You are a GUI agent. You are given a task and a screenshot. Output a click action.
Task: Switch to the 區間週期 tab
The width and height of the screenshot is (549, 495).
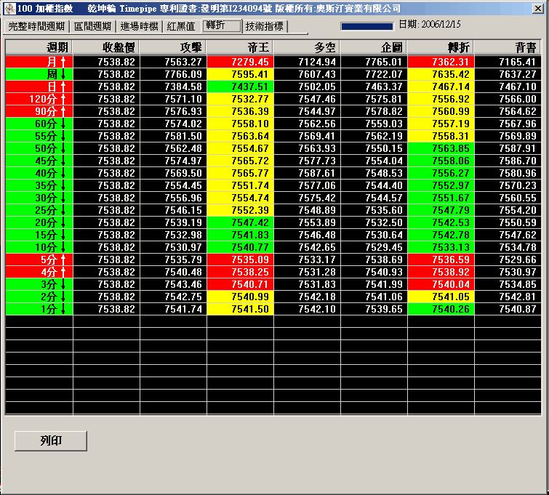point(92,26)
